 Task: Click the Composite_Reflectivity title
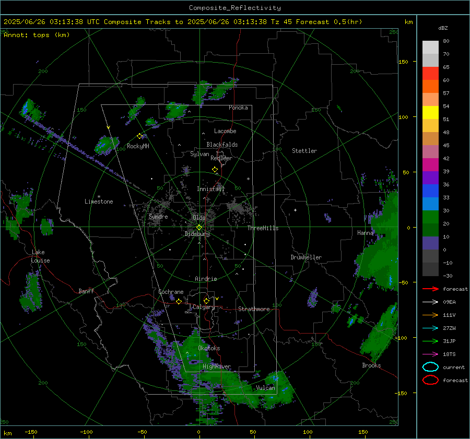click(234, 8)
